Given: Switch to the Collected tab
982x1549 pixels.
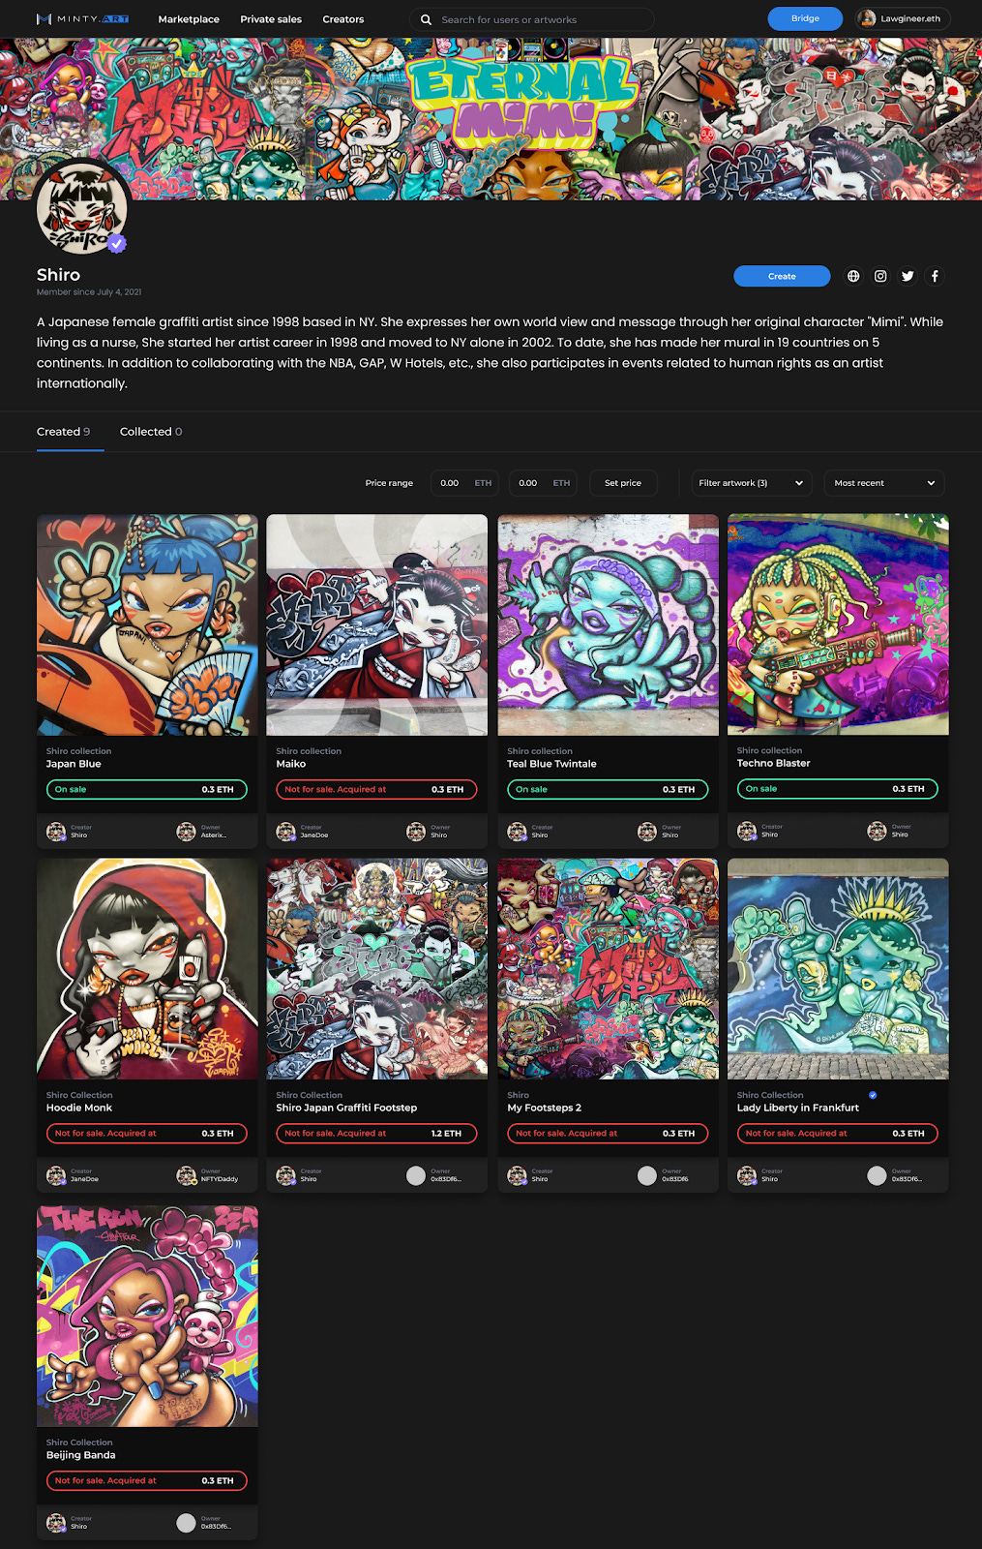Looking at the screenshot, I should [151, 432].
